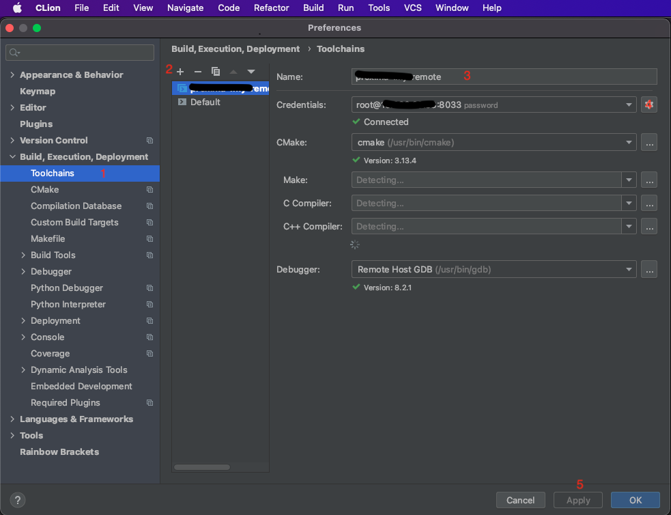The width and height of the screenshot is (671, 515).
Task: Click the settings search field
Action: 79,52
